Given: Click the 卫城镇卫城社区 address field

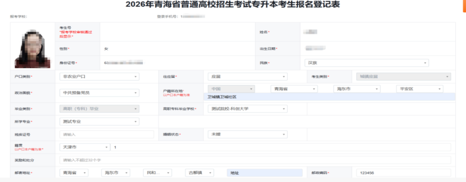Looking at the screenshot, I should pos(329,97).
